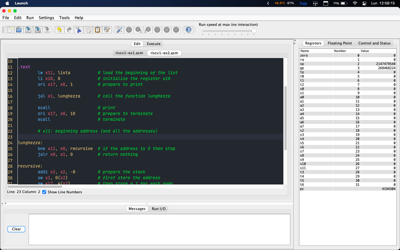Switch to Run I/O tab
The width and height of the screenshot is (400, 250).
(159, 209)
